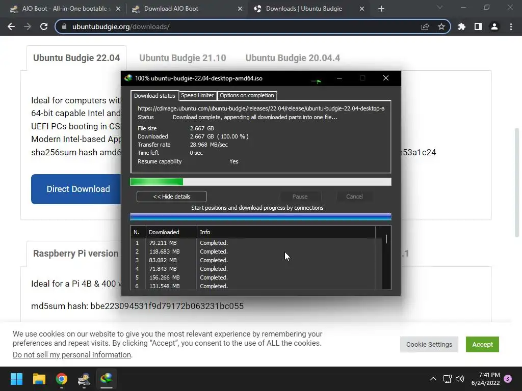Viewport: 522px width, 391px height.
Task: Open Google Chrome from the taskbar
Action: click(x=62, y=379)
